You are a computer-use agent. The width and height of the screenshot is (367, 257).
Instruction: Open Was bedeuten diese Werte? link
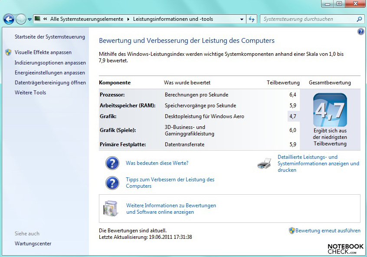(x=157, y=163)
